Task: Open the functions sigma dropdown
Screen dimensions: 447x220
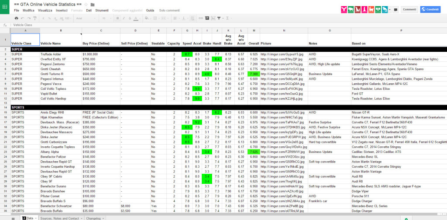Action: (x=228, y=18)
